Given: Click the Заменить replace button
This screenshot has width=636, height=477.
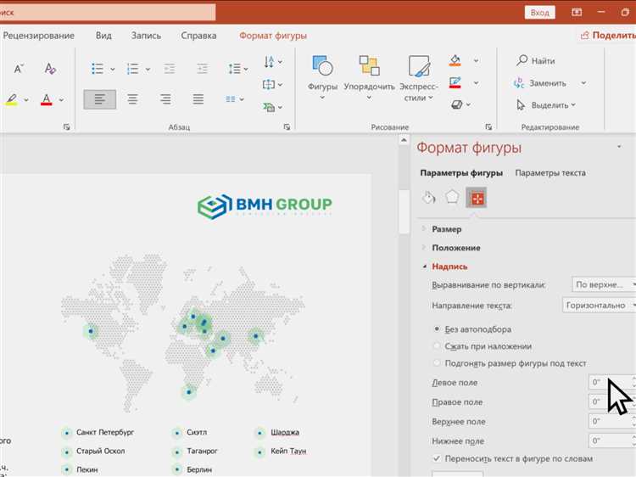Looking at the screenshot, I should pos(540,83).
